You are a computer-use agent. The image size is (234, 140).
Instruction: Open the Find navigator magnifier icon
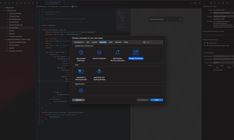pyautogui.click(x=13, y=3)
